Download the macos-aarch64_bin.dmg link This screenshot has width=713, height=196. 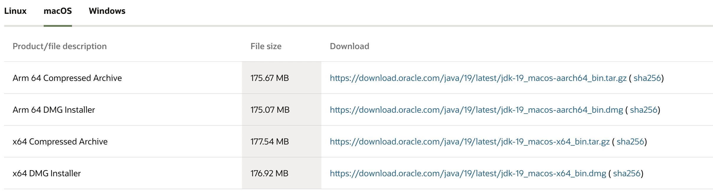point(476,110)
